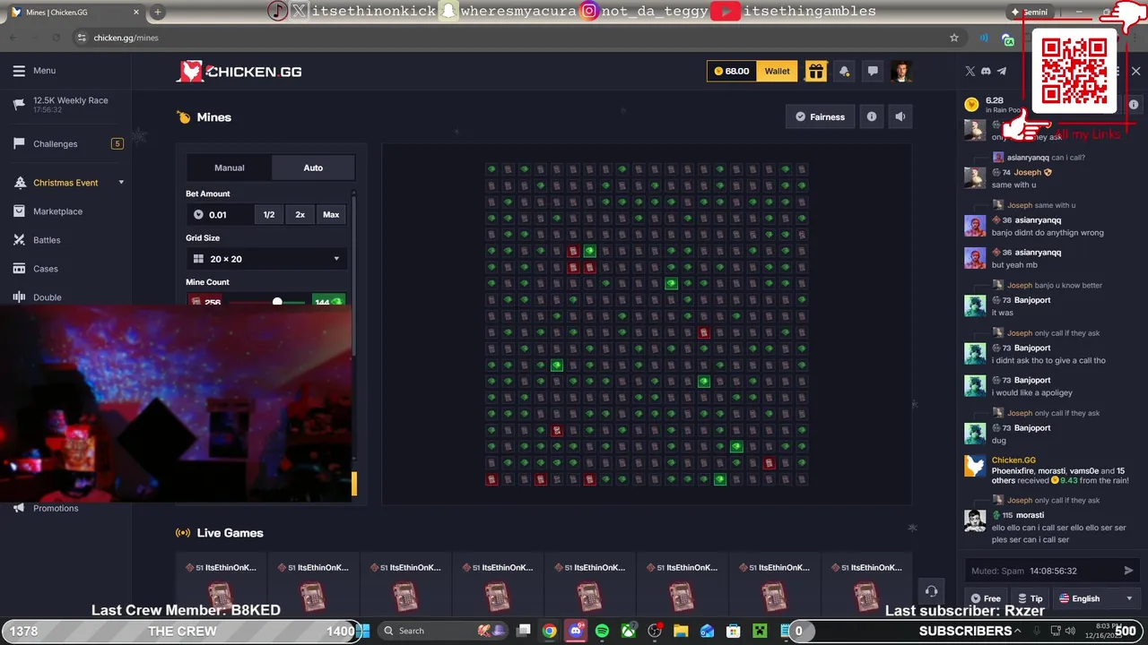
Task: Send the chat message with arrow icon
Action: pyautogui.click(x=1128, y=571)
